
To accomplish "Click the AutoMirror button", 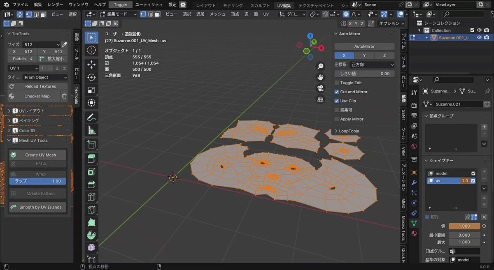I will pyautogui.click(x=364, y=46).
